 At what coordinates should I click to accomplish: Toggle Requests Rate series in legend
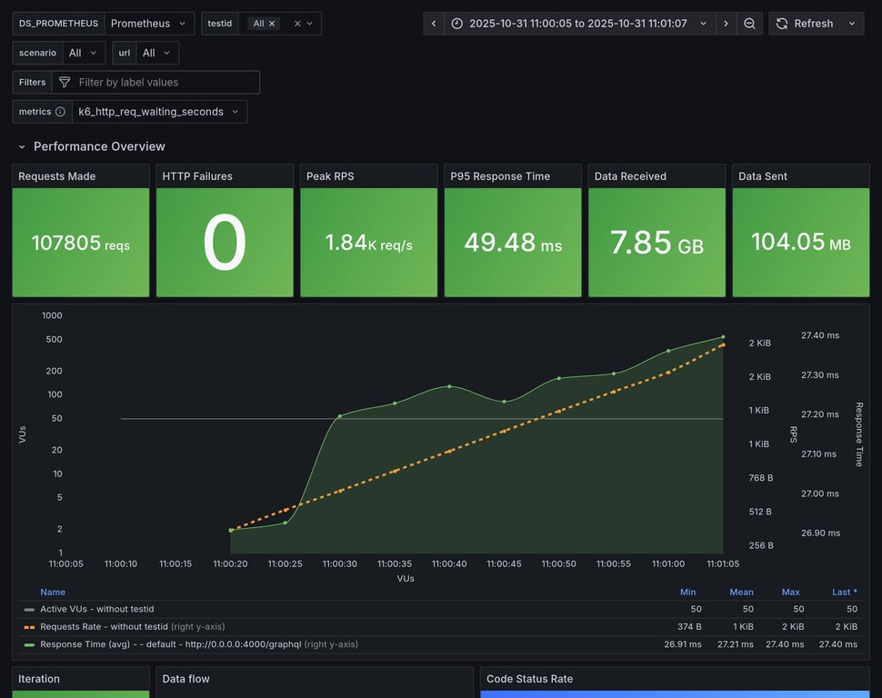[x=104, y=626]
